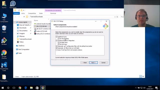The width and height of the screenshot is (160, 90).
Task: Select Rede in navigation pane
Action: click(20, 53)
